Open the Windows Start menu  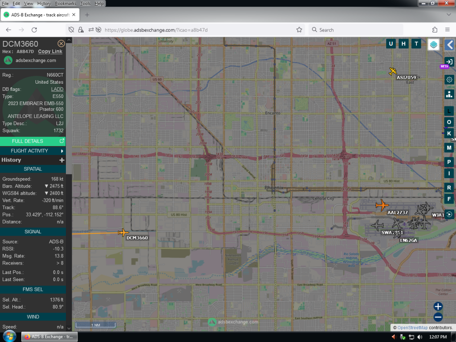9,337
